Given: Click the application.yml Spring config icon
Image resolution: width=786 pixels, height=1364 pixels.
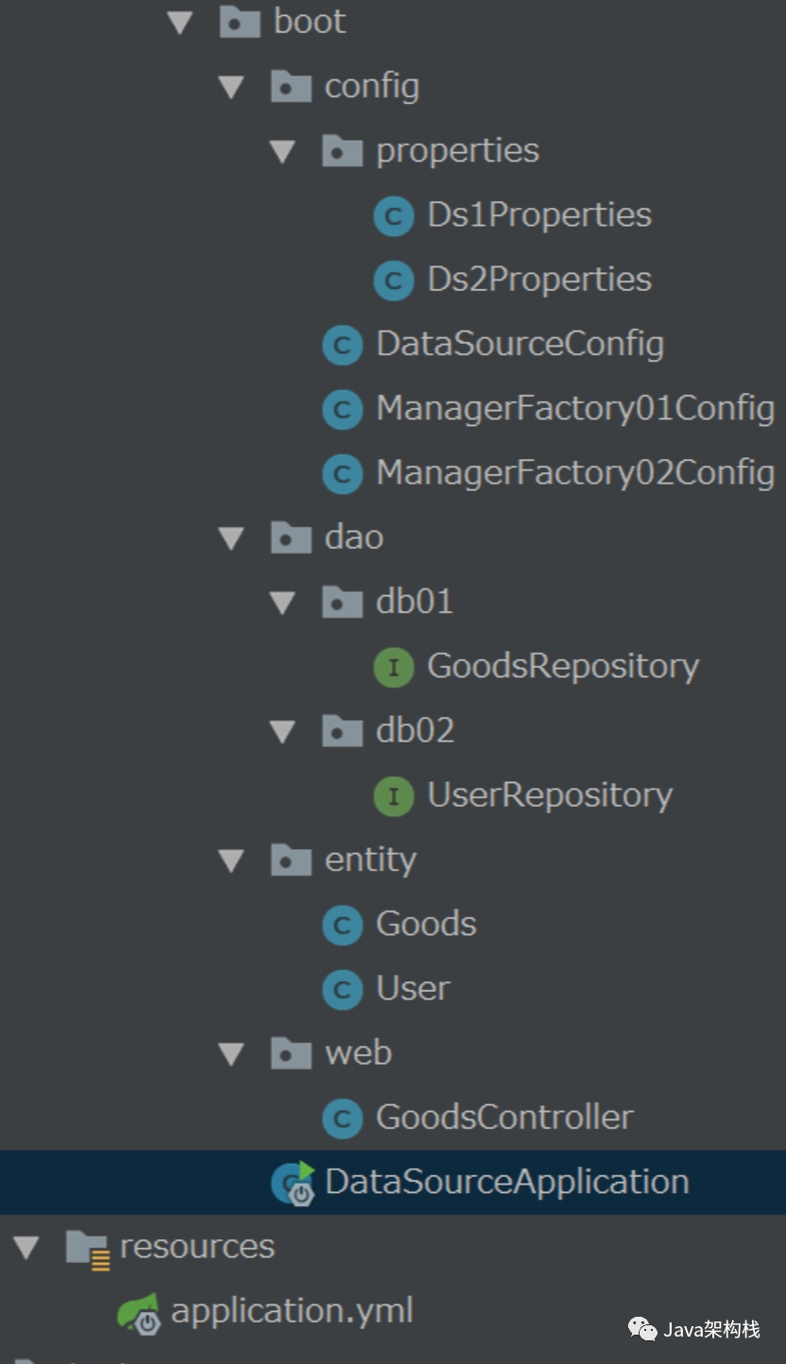Looking at the screenshot, I should pyautogui.click(x=138, y=1313).
